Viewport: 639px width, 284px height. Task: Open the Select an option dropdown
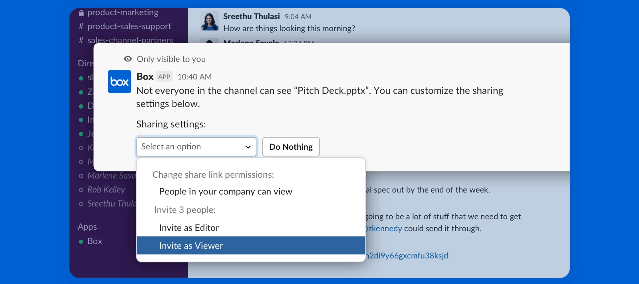[x=196, y=147]
